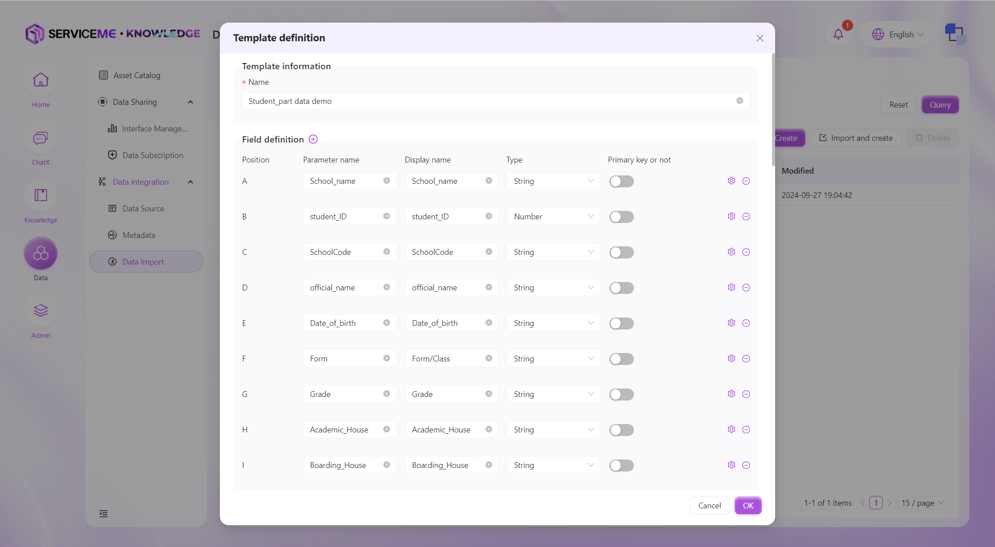Open the Asset Catalog menu item

(x=136, y=75)
